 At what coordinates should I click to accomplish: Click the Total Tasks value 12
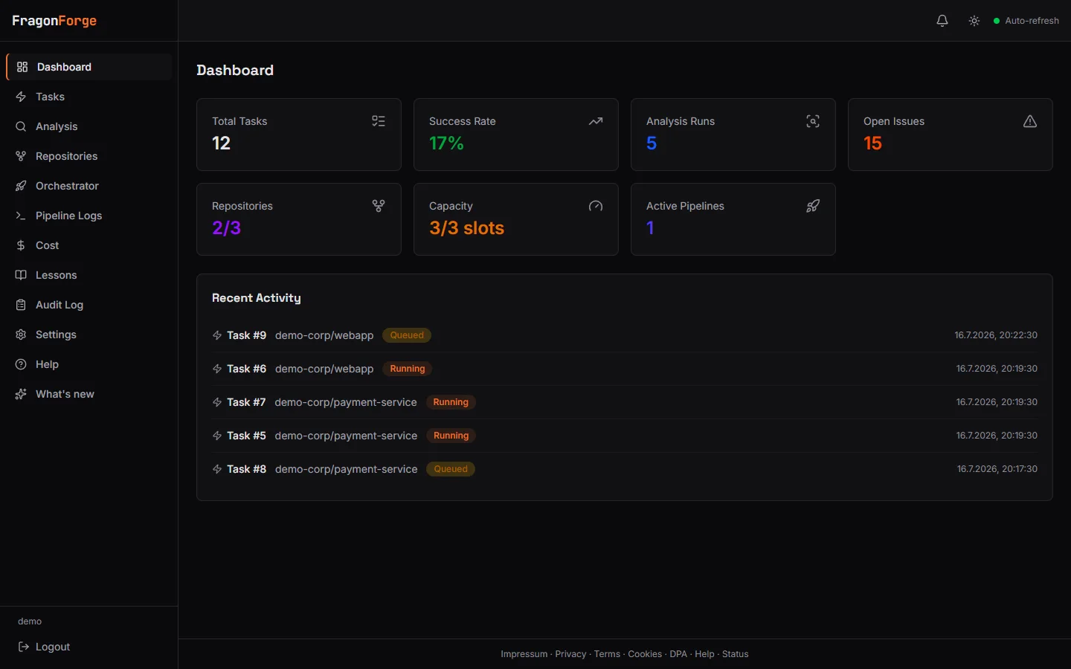221,143
